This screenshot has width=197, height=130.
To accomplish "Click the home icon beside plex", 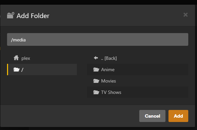I will [16, 58].
